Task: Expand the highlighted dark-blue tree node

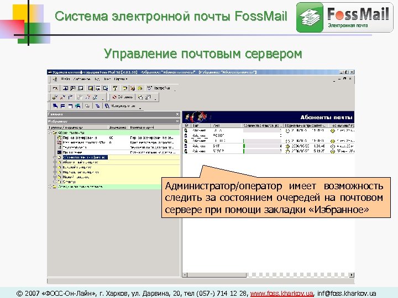Action: pyautogui.click(x=55, y=157)
